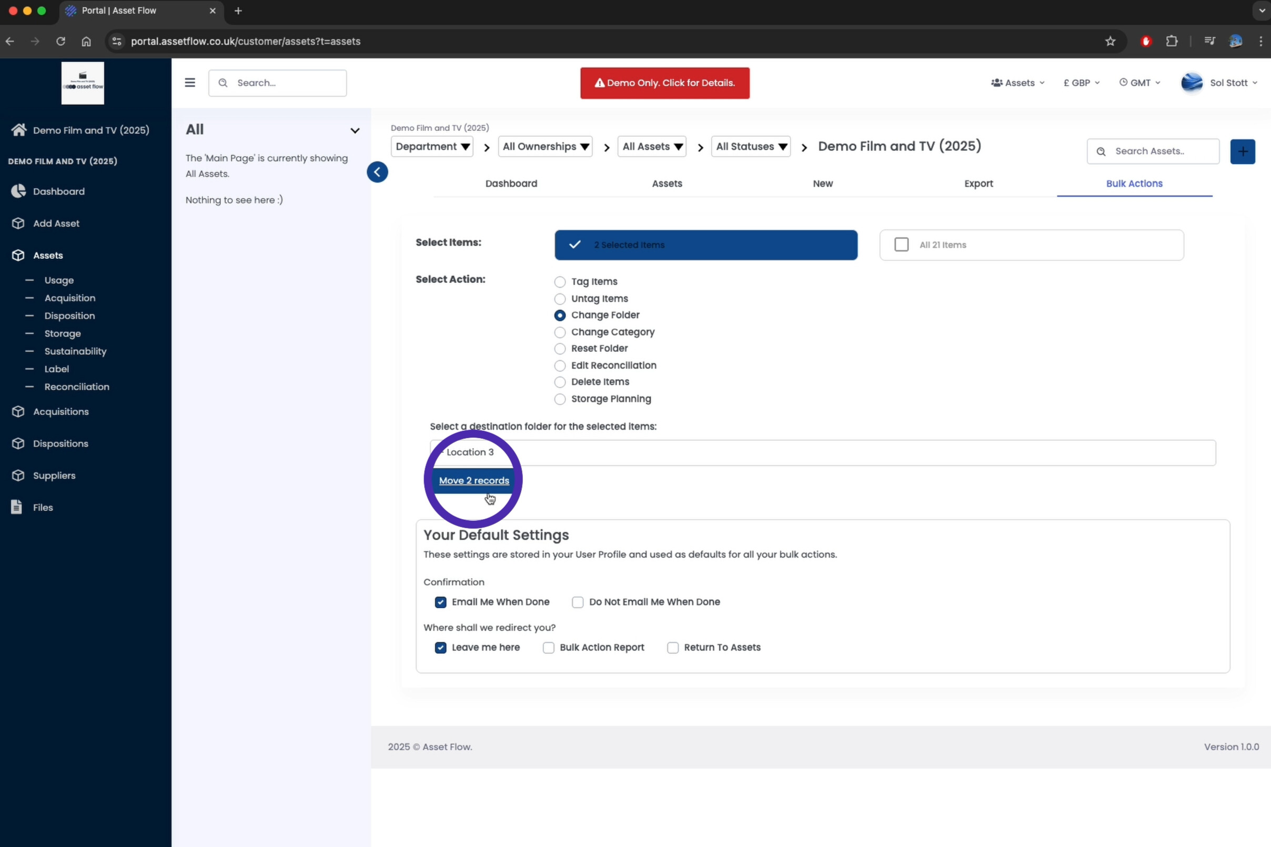Click Demo Only red banner button
This screenshot has height=847, width=1271.
[x=664, y=83]
